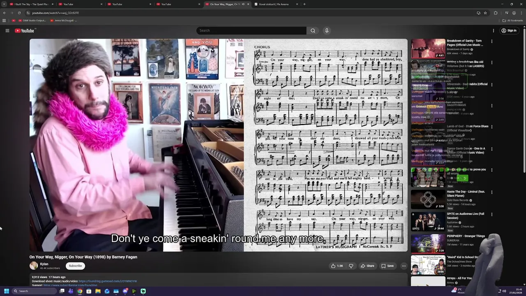Open 'Atreyu - All For You' video title
526x296 pixels.
point(459,278)
